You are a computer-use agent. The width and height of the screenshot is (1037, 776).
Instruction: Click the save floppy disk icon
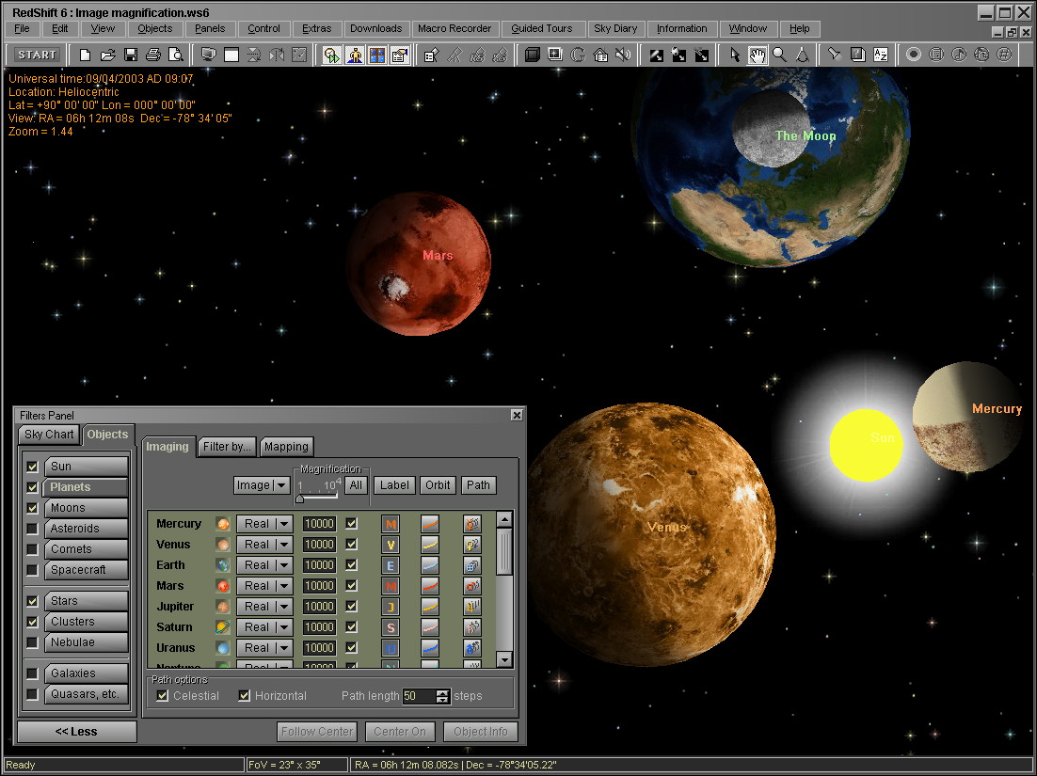(131, 55)
